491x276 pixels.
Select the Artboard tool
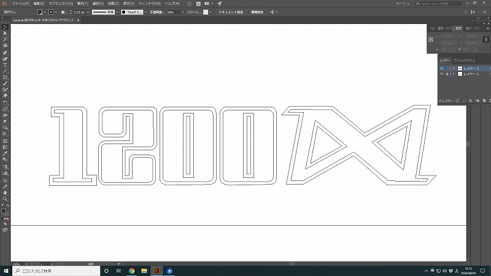(x=5, y=180)
